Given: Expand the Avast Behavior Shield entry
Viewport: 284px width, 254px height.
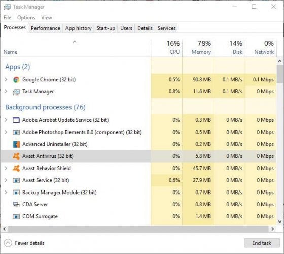Looking at the screenshot, I should pyautogui.click(x=6, y=168).
